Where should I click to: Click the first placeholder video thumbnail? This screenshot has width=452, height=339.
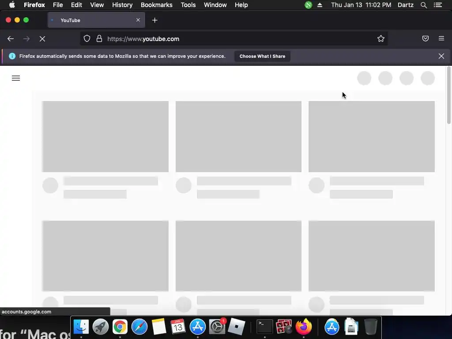tap(105, 136)
